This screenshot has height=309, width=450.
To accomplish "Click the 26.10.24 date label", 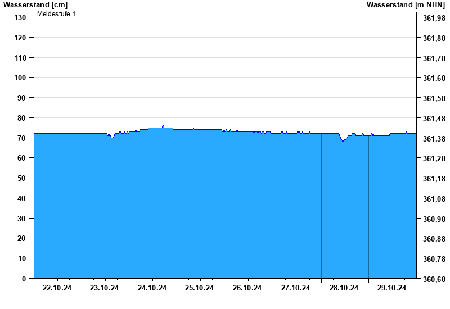I will [x=247, y=288].
